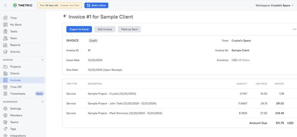Viewport: 297px width, 137px height.
Task: Open the three-dots more options menu
Action: point(294,29)
